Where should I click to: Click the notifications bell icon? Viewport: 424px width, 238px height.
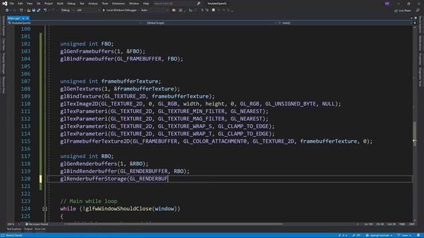(418, 235)
